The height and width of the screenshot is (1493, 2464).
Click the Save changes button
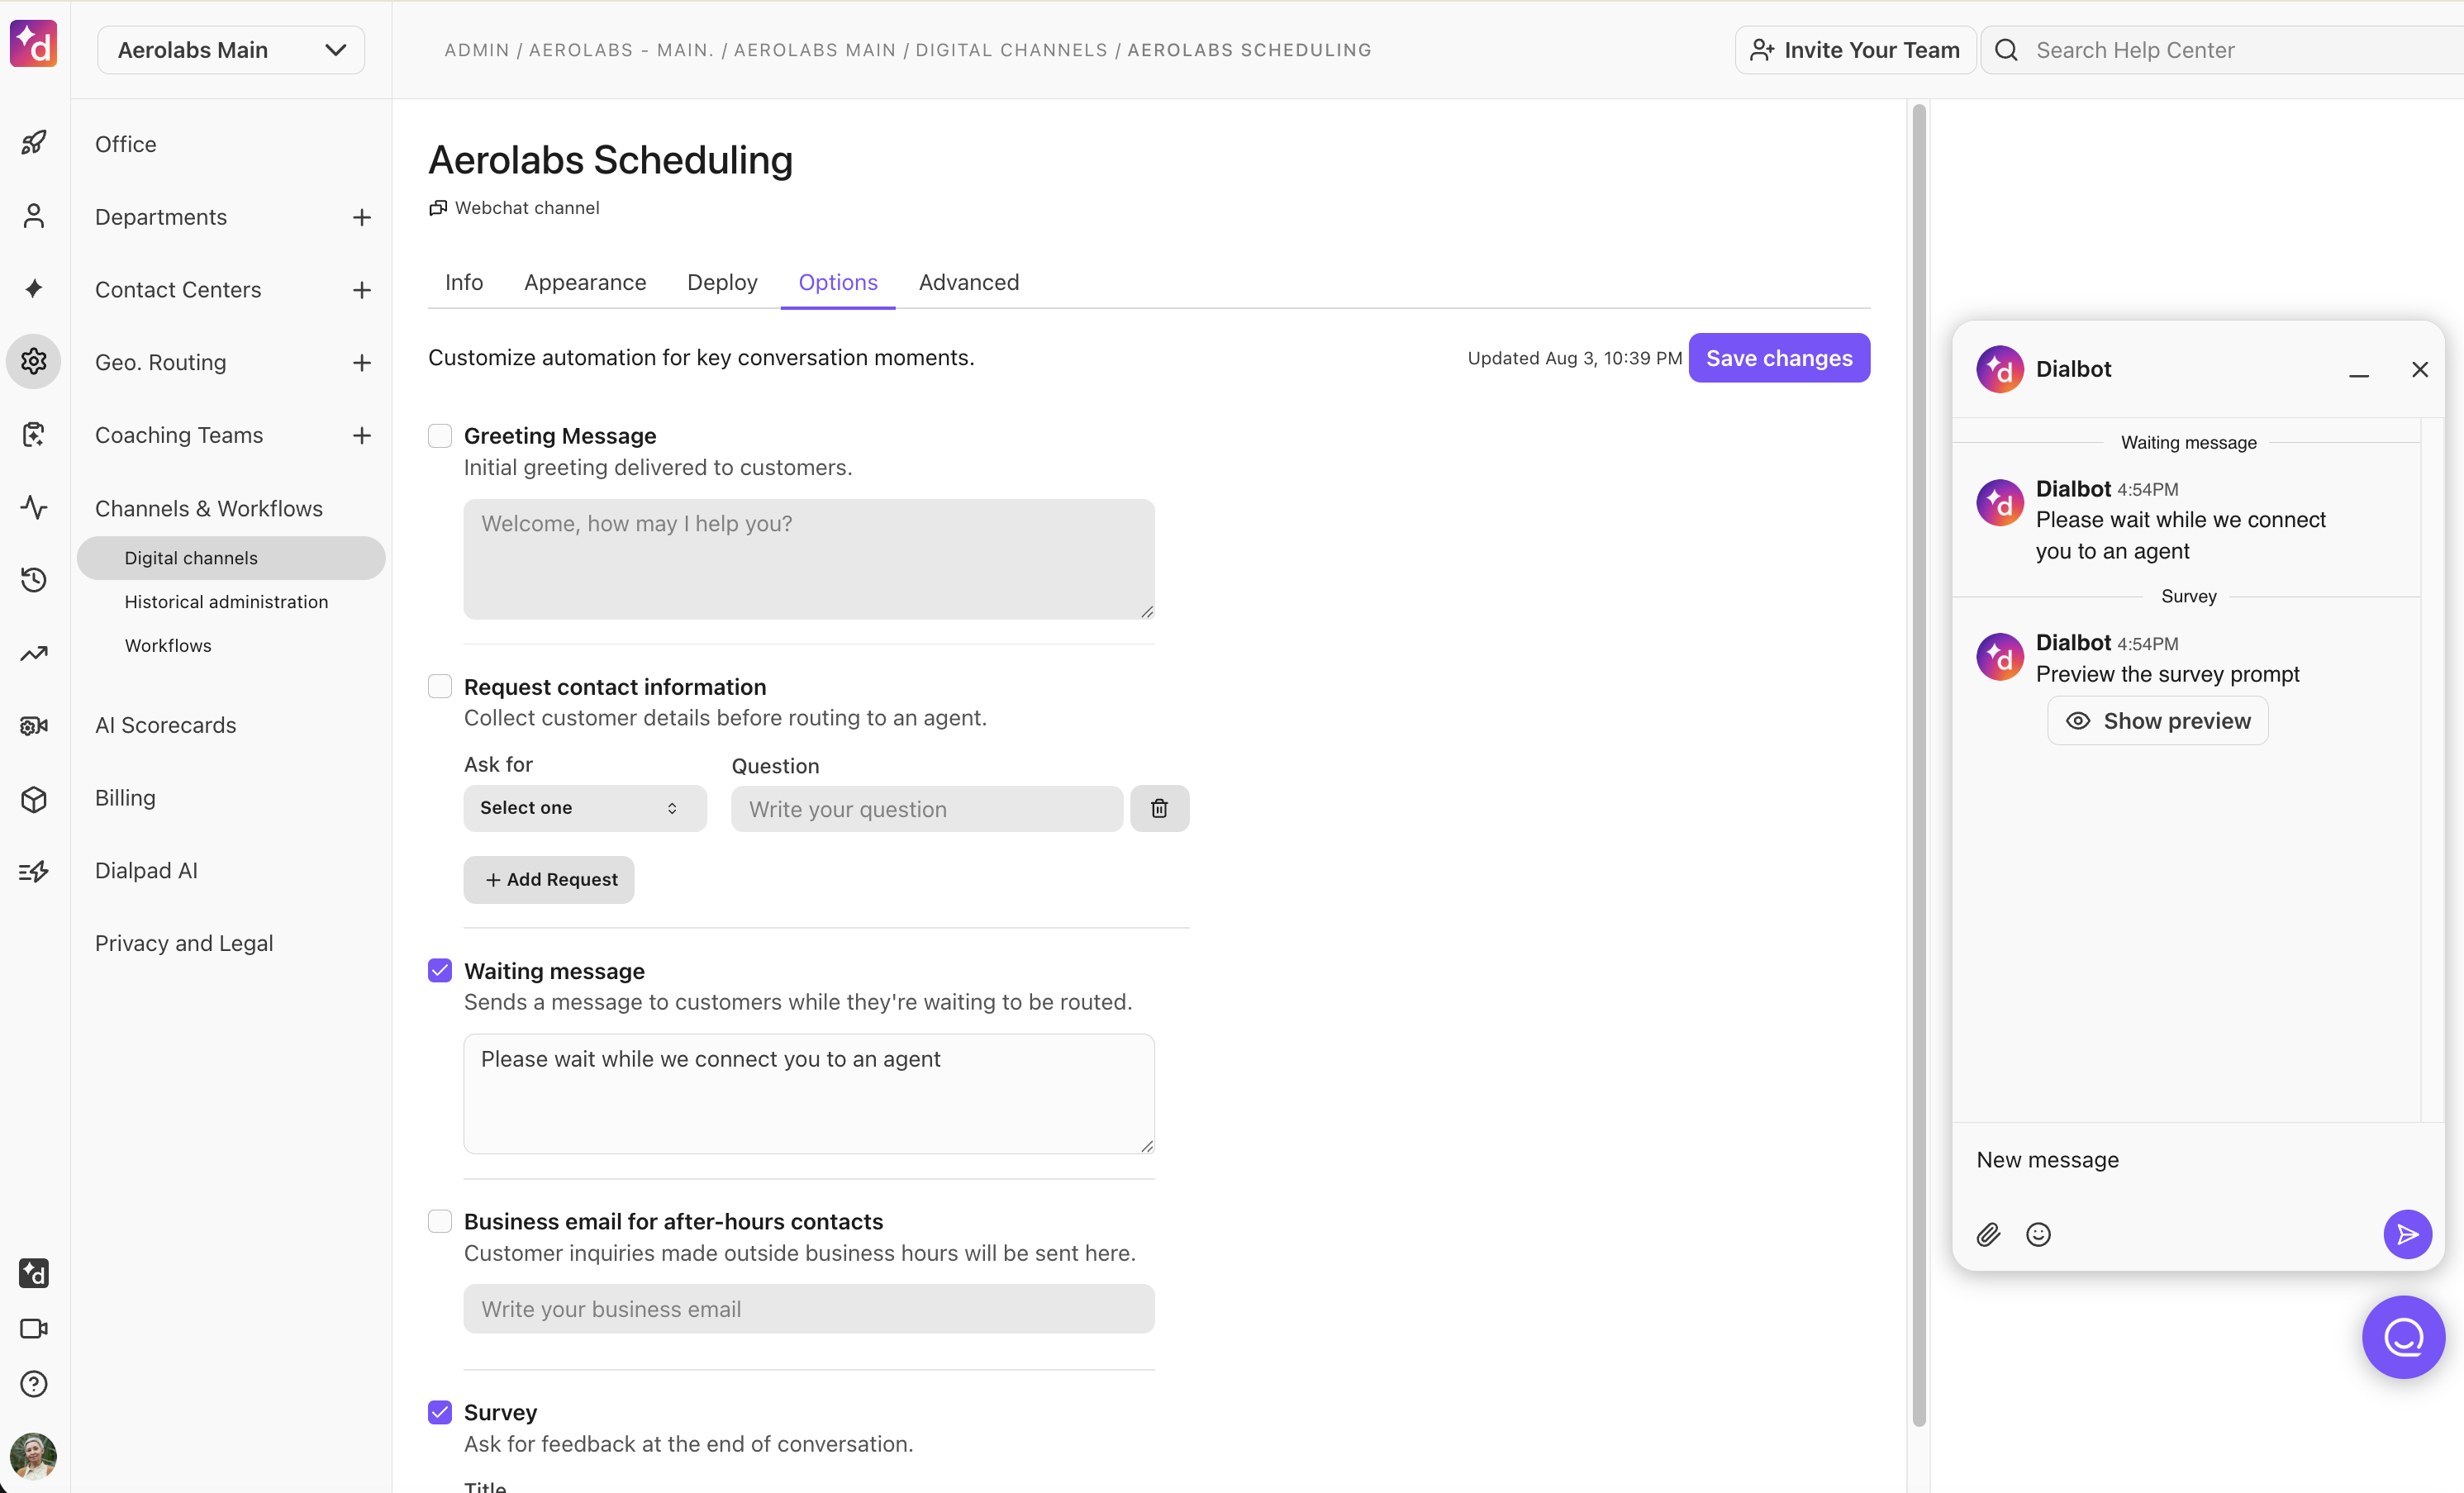(x=1779, y=358)
